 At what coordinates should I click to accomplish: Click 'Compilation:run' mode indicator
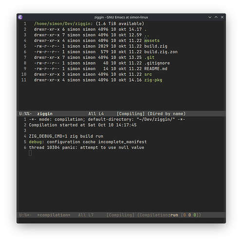(159, 215)
